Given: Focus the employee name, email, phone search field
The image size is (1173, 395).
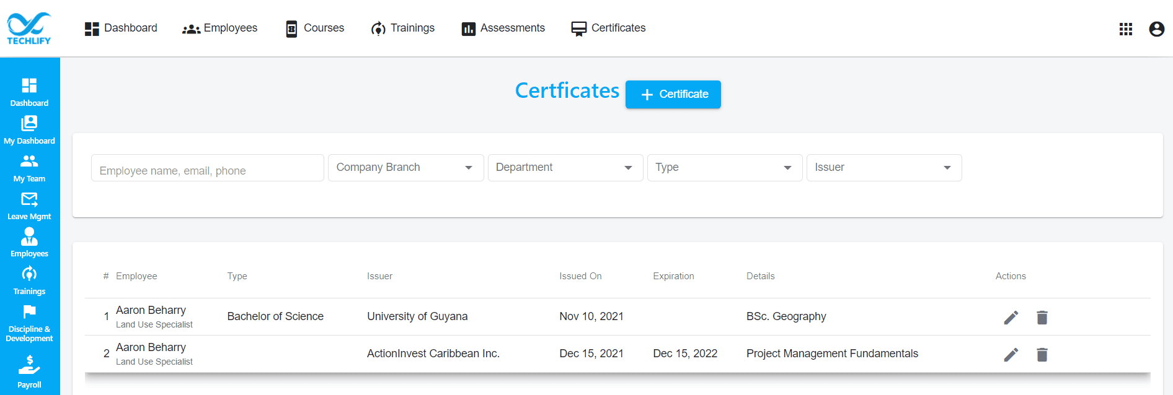Looking at the screenshot, I should point(208,168).
